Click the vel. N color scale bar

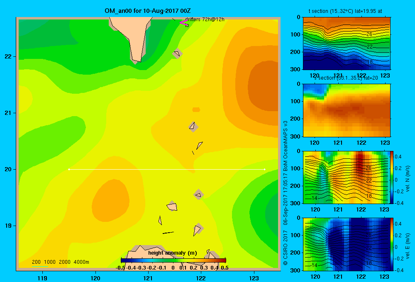[x=392, y=177]
